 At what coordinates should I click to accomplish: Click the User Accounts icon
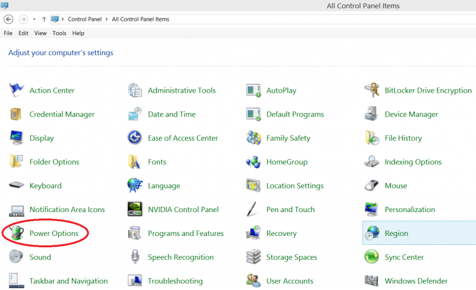click(x=253, y=280)
